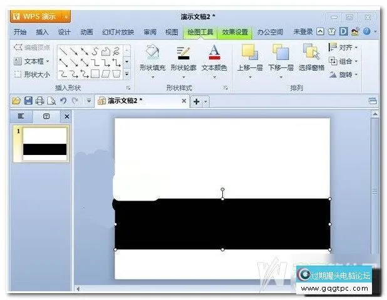Image resolution: width=387 pixels, height=300 pixels.
Task: Go to the 审阅 tab
Action: point(150,32)
